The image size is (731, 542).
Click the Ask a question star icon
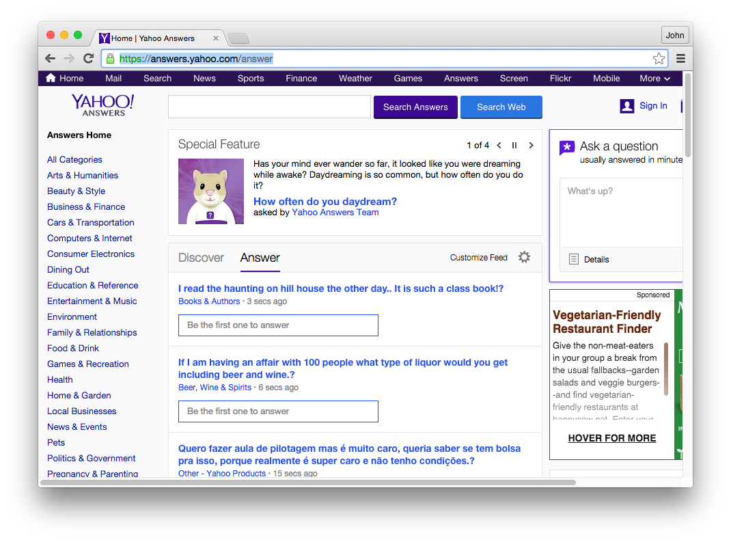coord(567,148)
